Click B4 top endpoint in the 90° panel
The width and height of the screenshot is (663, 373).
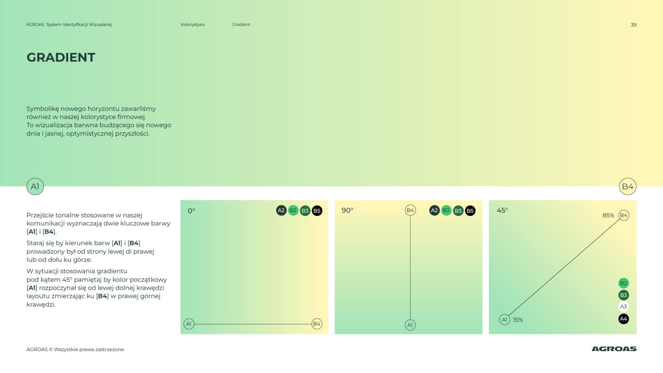coord(410,210)
